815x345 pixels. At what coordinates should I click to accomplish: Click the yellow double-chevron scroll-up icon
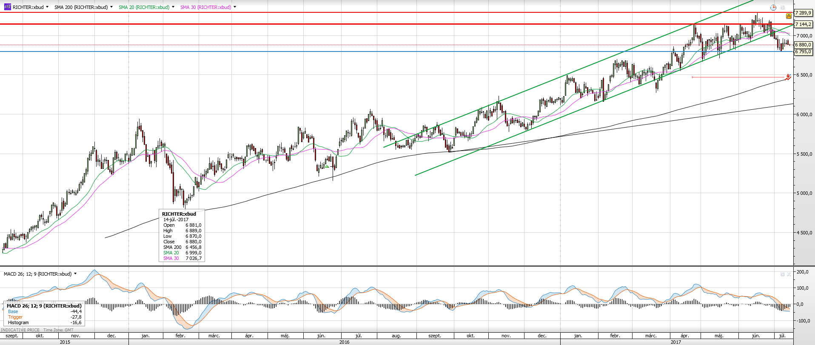coord(789,16)
